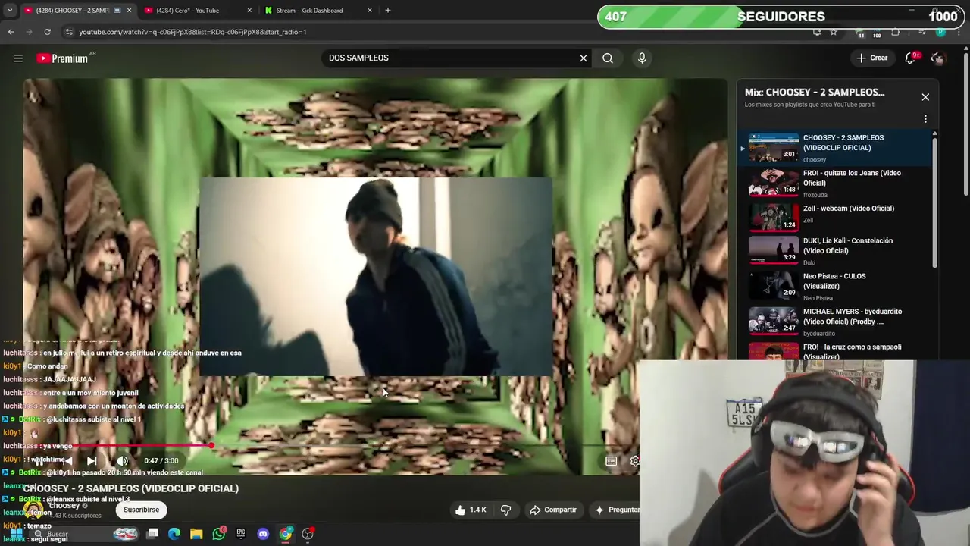Click the Preguntar button
The image size is (970, 546).
pos(618,510)
